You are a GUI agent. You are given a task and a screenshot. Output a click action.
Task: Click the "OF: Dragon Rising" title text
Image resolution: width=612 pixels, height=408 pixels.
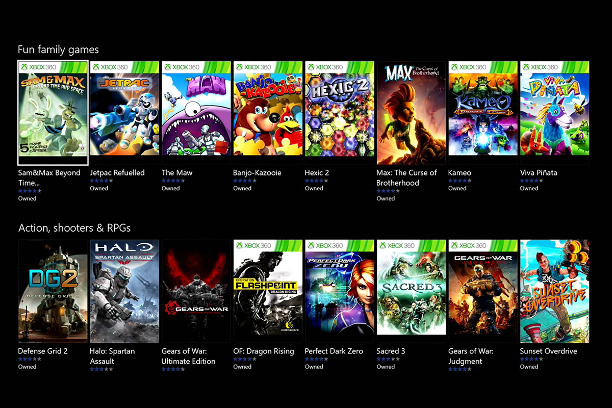(x=264, y=351)
